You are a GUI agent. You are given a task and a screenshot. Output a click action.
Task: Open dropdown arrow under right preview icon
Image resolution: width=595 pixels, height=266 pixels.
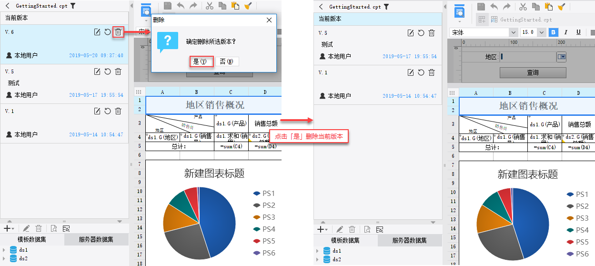(460, 21)
